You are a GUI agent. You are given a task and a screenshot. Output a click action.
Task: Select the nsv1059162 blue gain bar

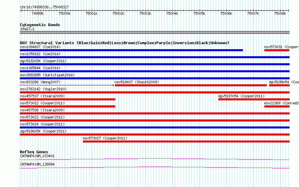click(x=155, y=57)
